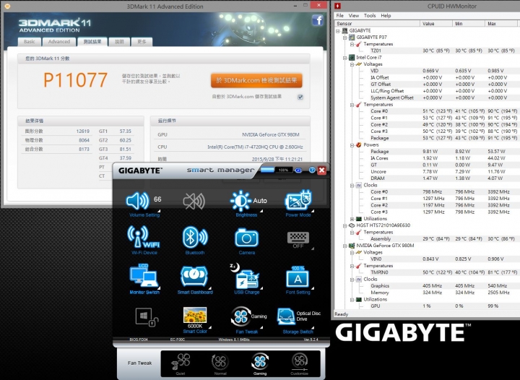520x380 pixels.
Task: Click the Max column header
Action: pyautogui.click(x=502, y=24)
